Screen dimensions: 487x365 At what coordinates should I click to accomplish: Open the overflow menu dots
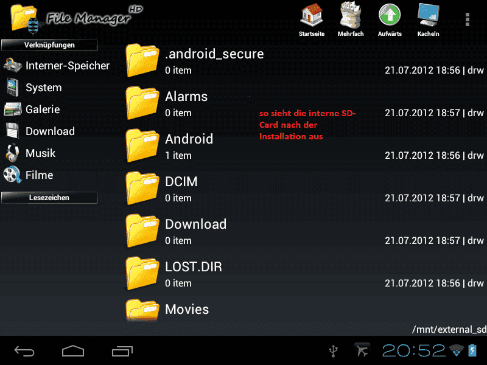click(x=468, y=19)
